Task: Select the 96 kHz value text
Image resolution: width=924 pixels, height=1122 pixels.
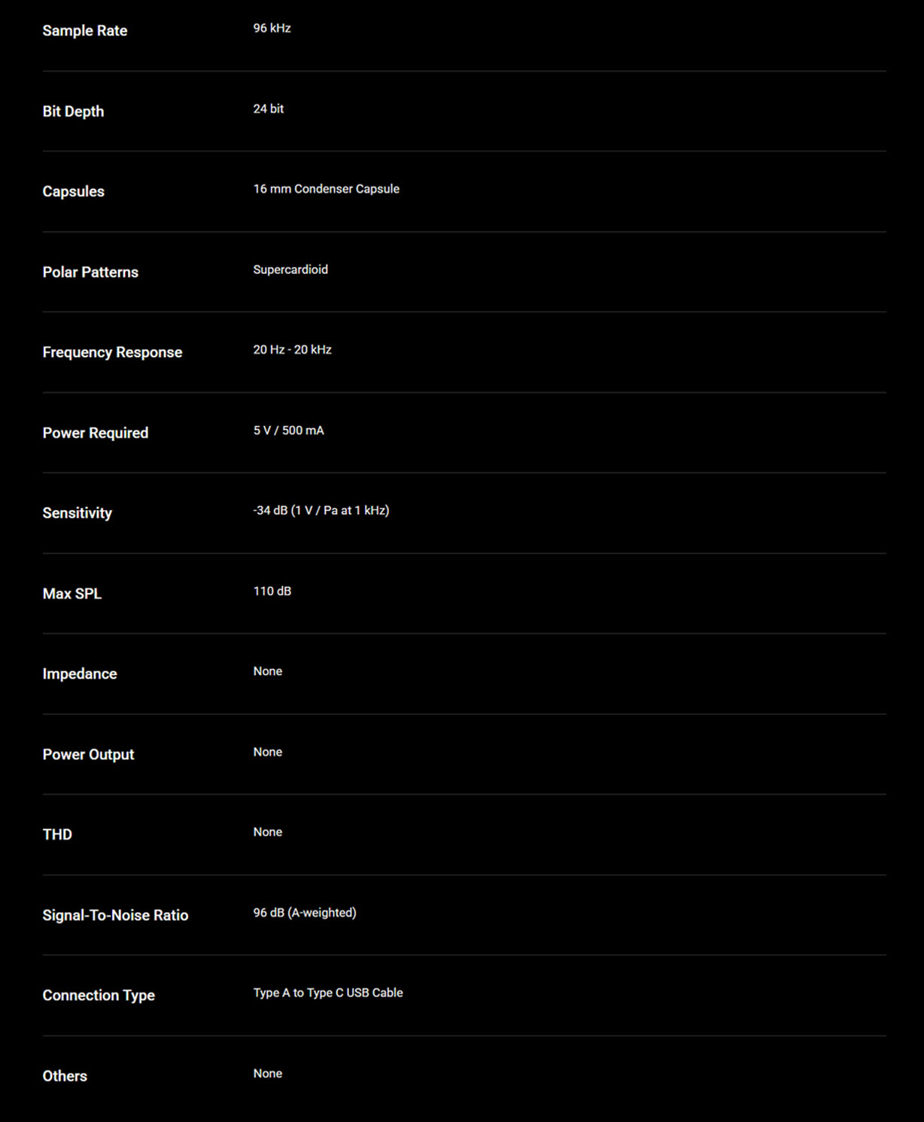Action: [x=272, y=28]
